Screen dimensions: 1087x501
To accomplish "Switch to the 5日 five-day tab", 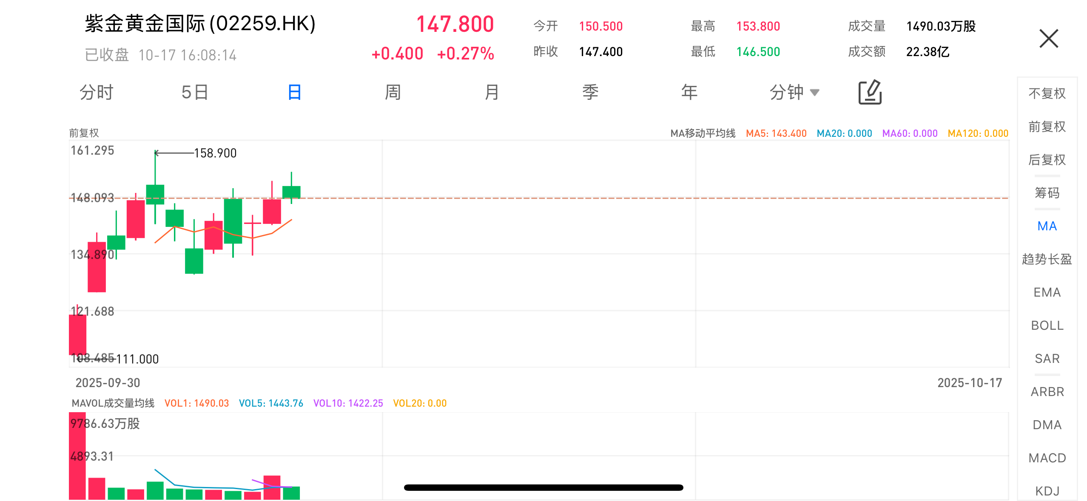I will pyautogui.click(x=195, y=92).
